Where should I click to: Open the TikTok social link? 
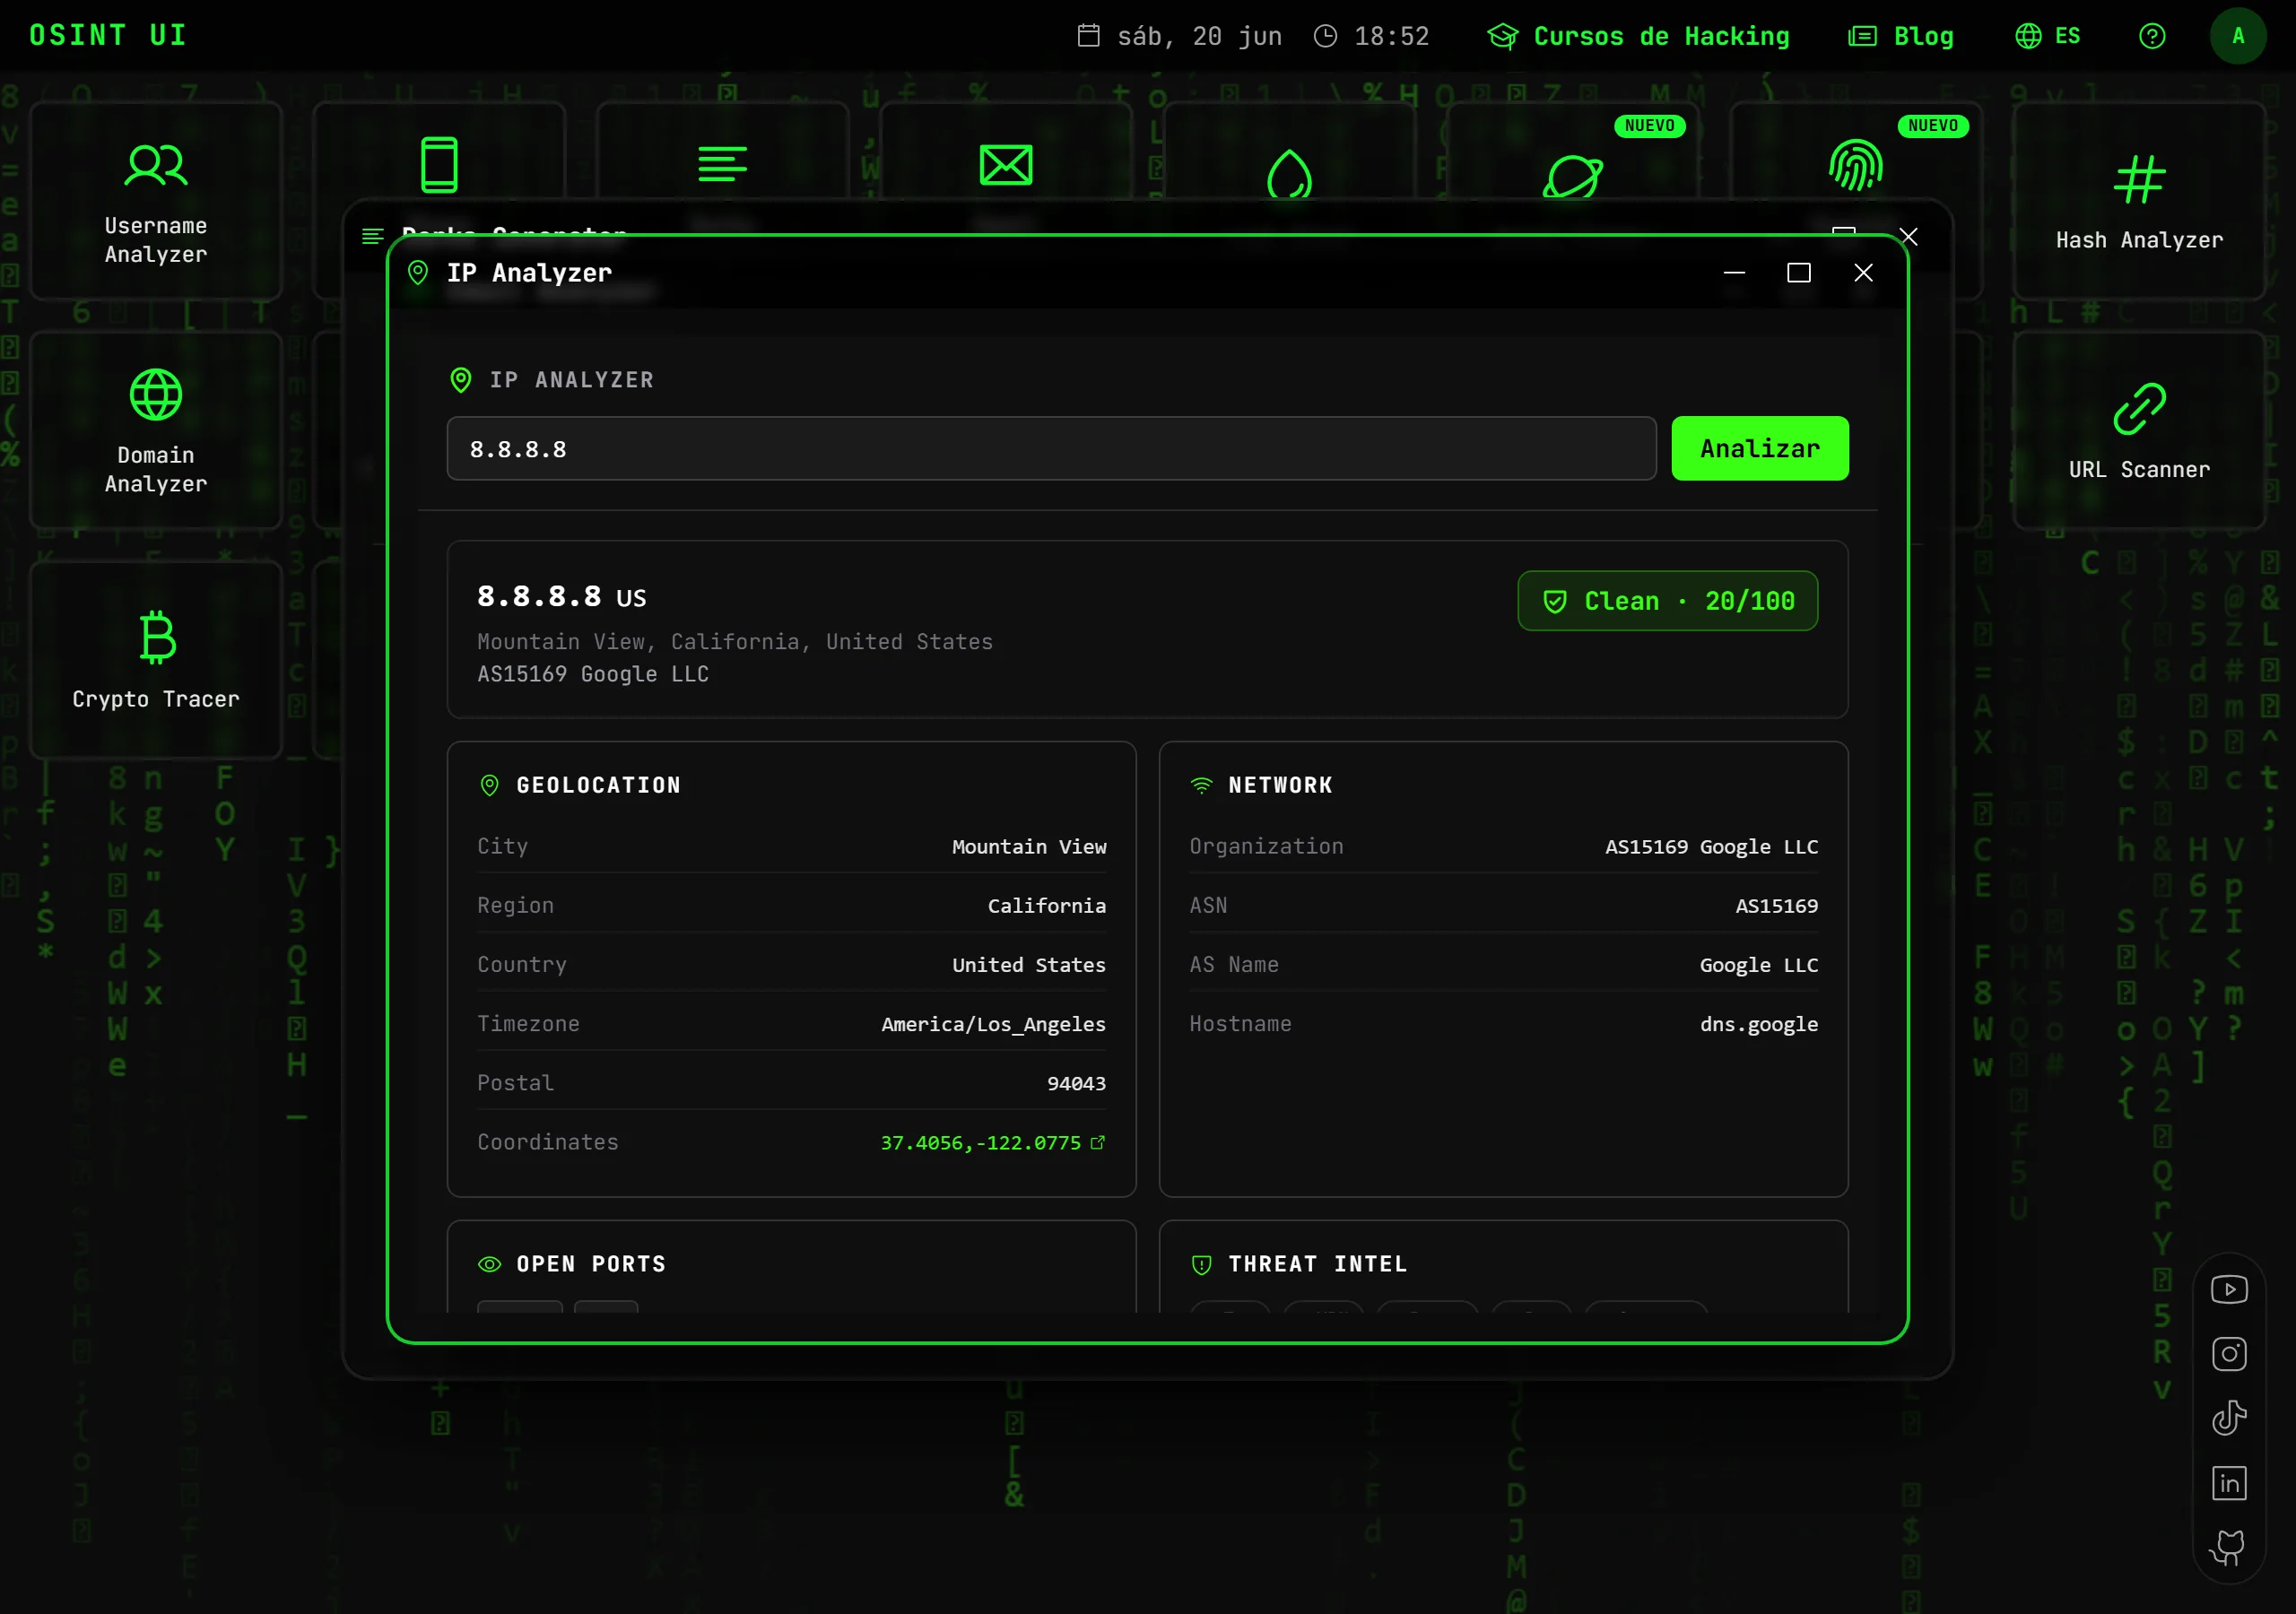[x=2229, y=1418]
